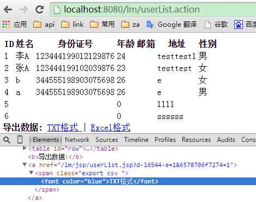Select the closing </a> tag line

coord(35,198)
